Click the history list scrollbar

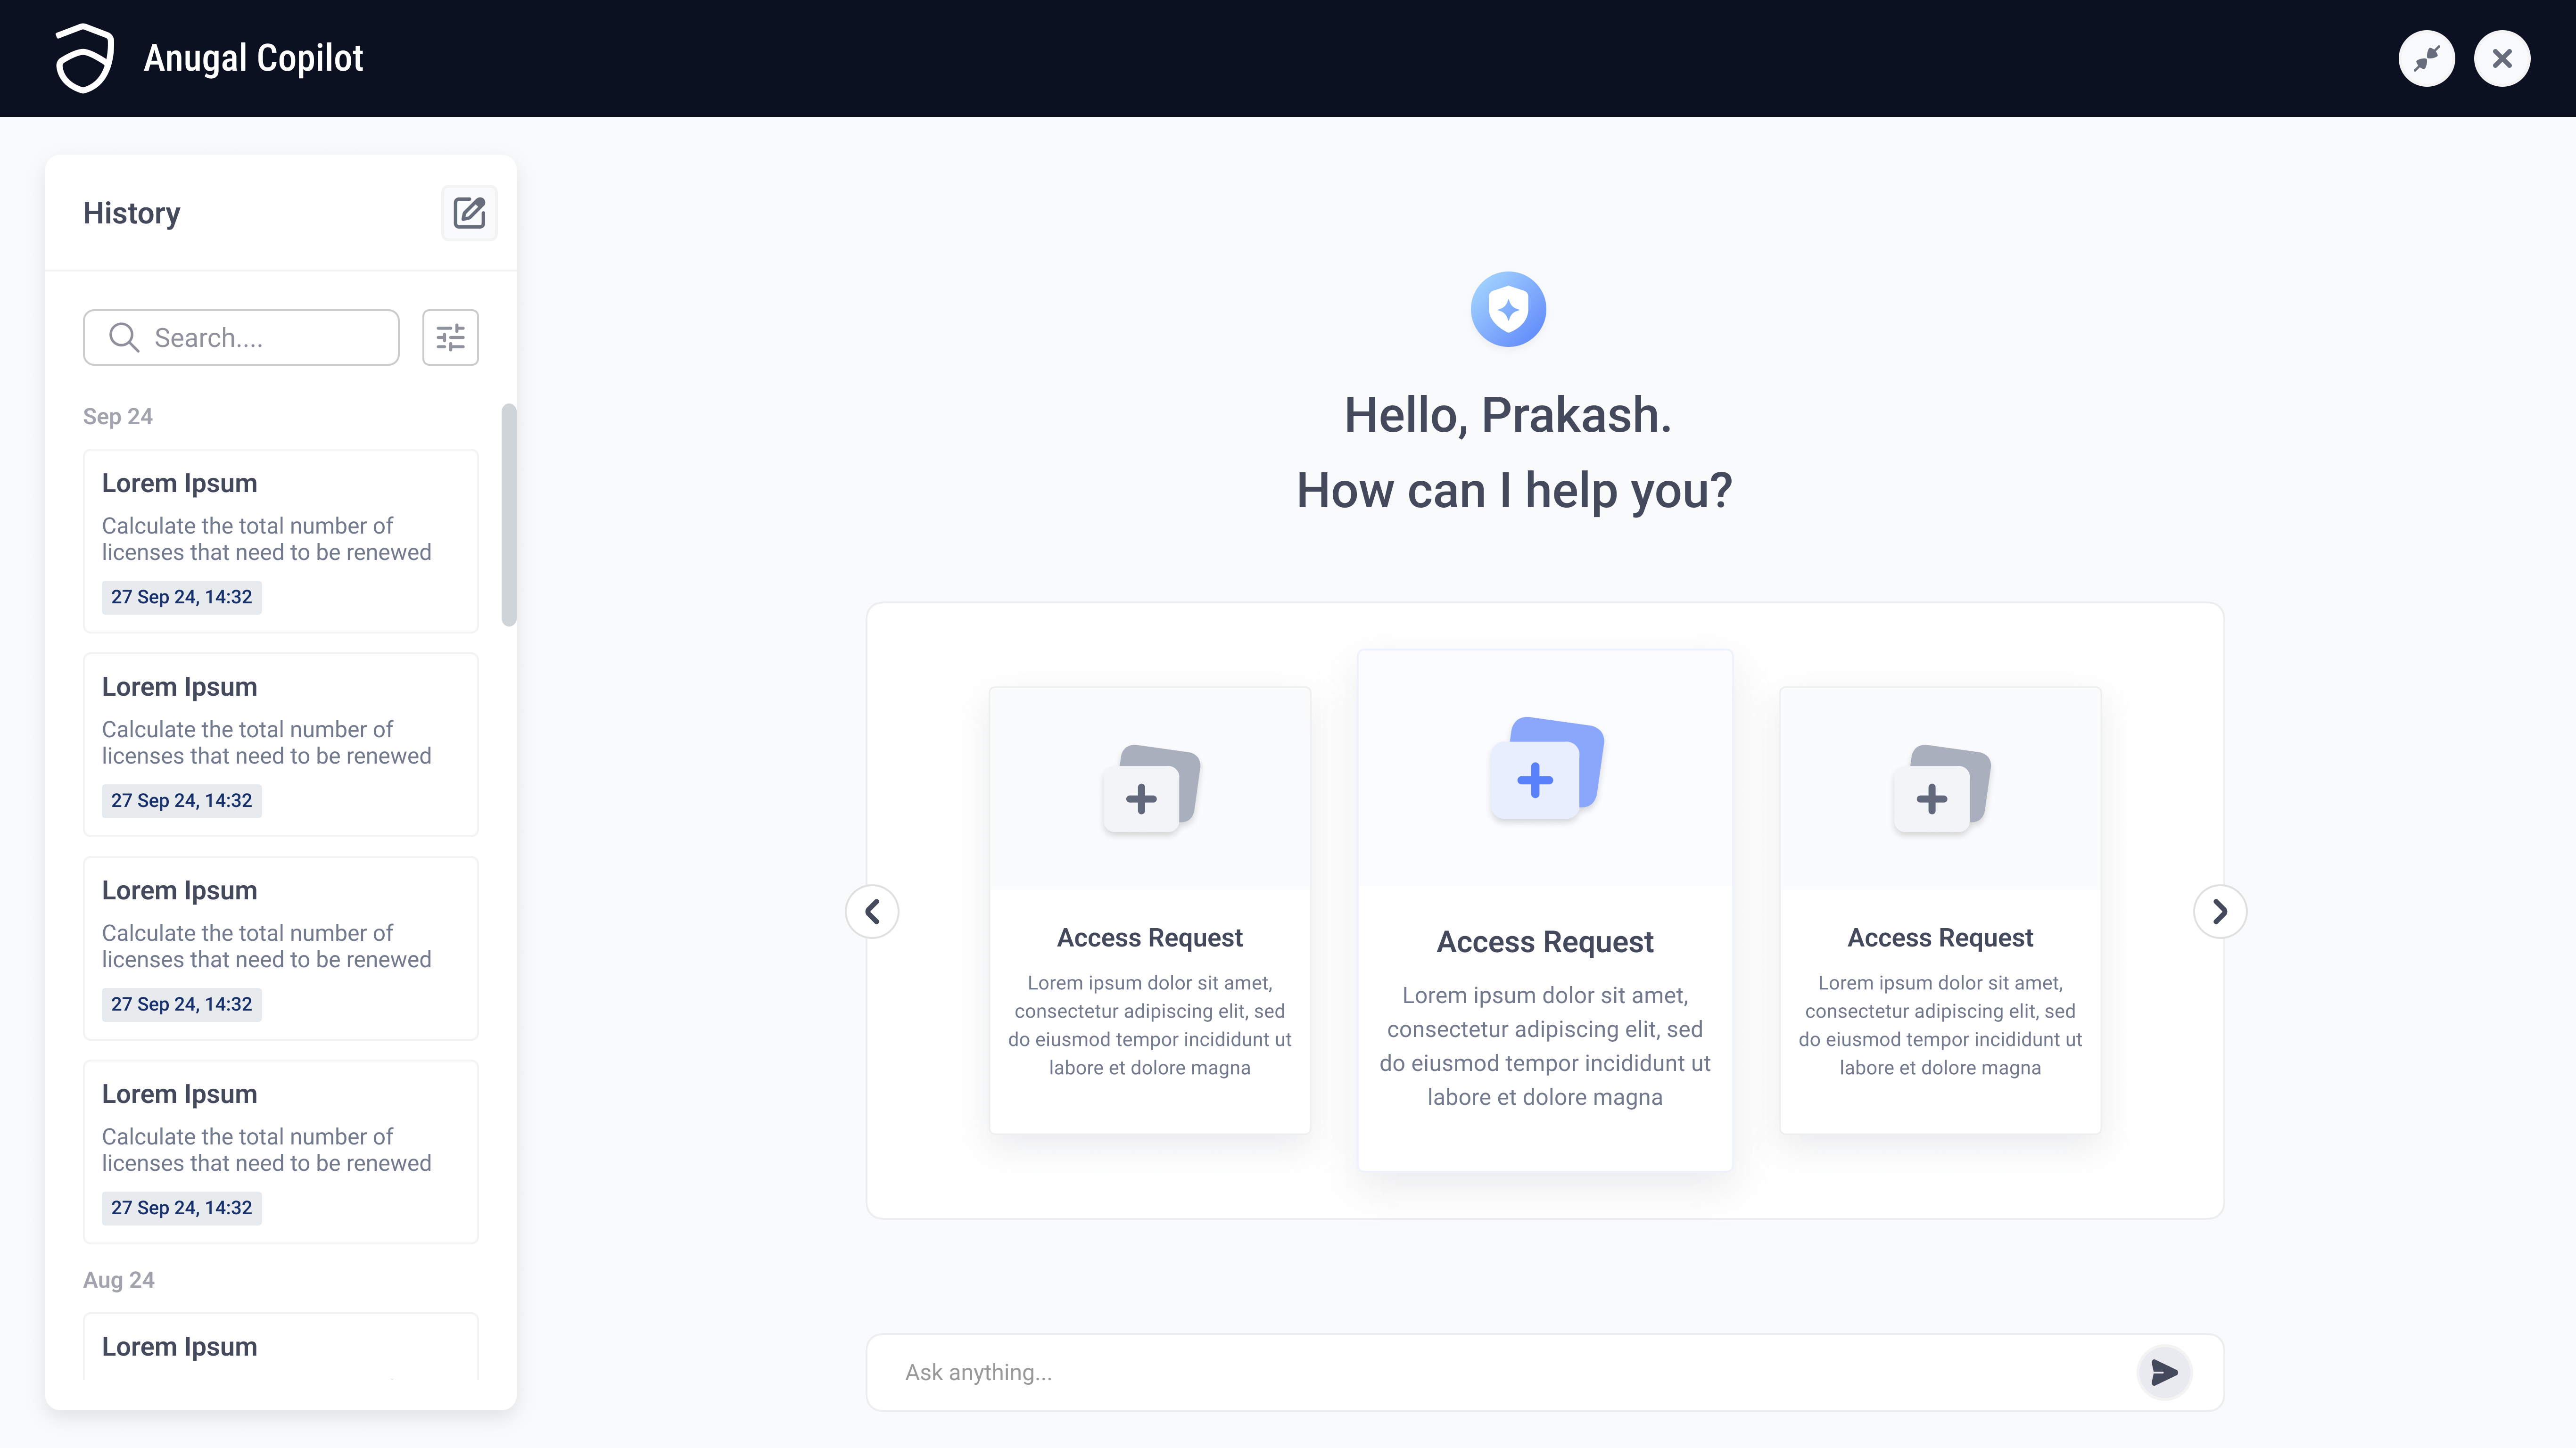[509, 515]
